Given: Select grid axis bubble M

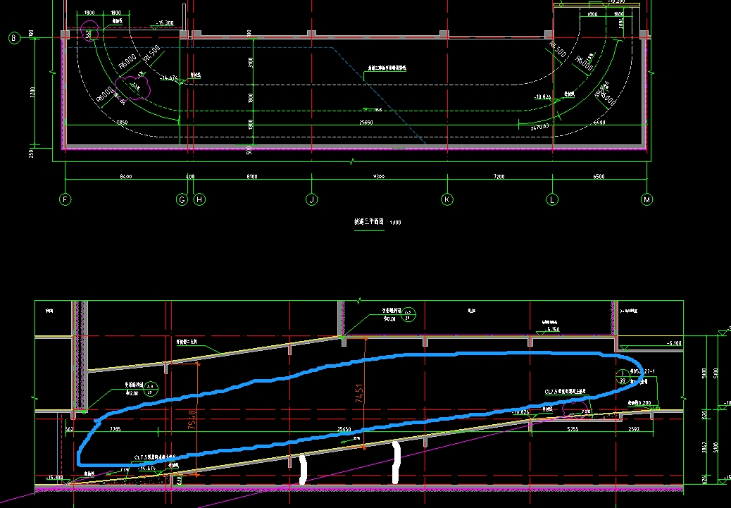Looking at the screenshot, I should [646, 199].
